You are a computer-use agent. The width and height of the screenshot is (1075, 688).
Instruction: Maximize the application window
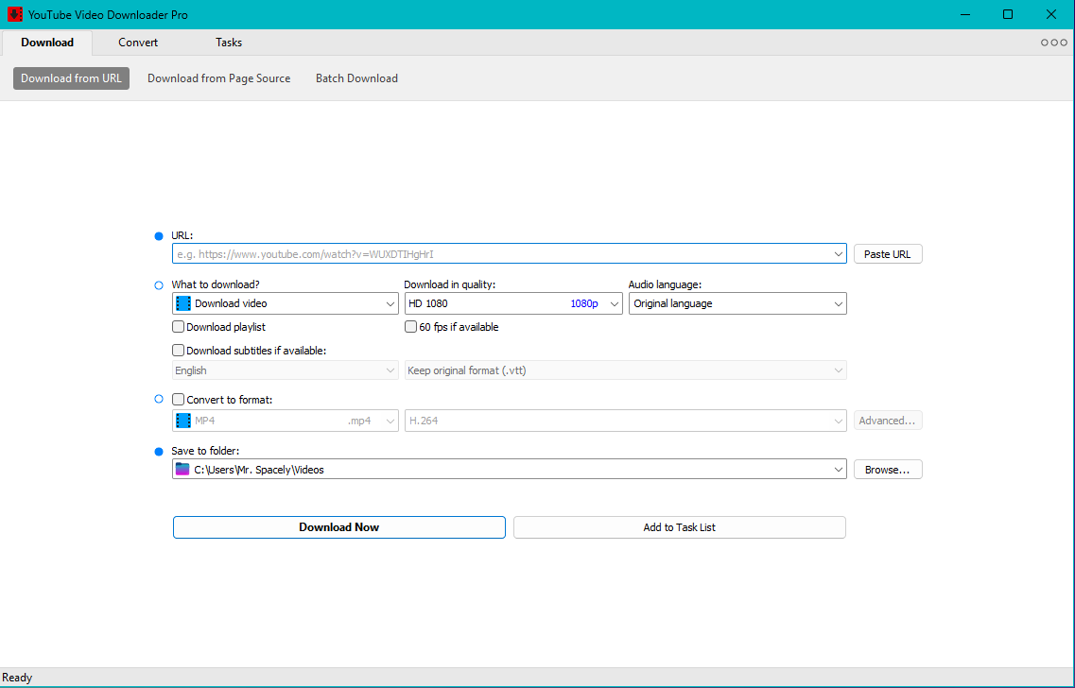[x=1008, y=14]
